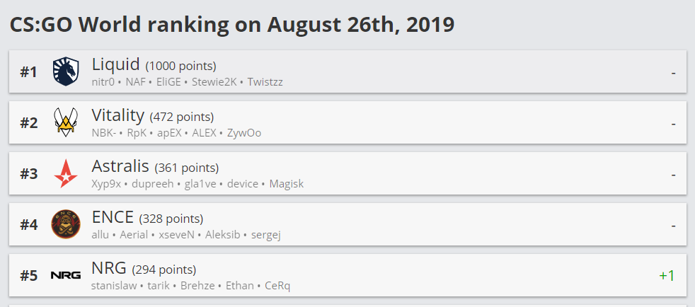Screen dimensions: 695x307
Task: Open the Liquid team name link
Action: point(115,64)
